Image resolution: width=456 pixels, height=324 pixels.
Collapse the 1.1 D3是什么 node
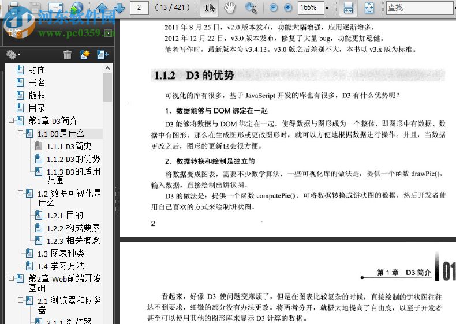[x=20, y=133]
